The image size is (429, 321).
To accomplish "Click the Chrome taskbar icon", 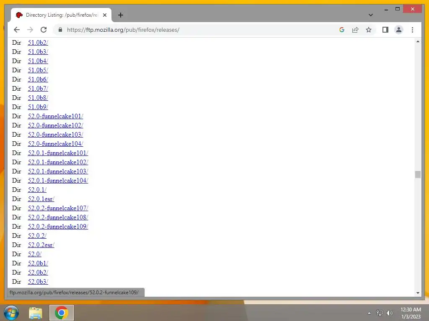I will pyautogui.click(x=62, y=313).
